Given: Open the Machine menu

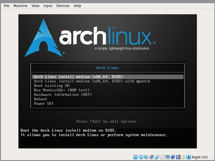Looking at the screenshot, I should click(20, 6).
